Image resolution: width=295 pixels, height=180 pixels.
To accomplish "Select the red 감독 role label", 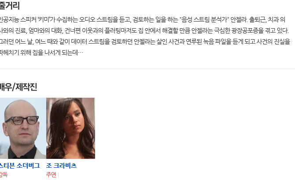I will tap(4, 175).
